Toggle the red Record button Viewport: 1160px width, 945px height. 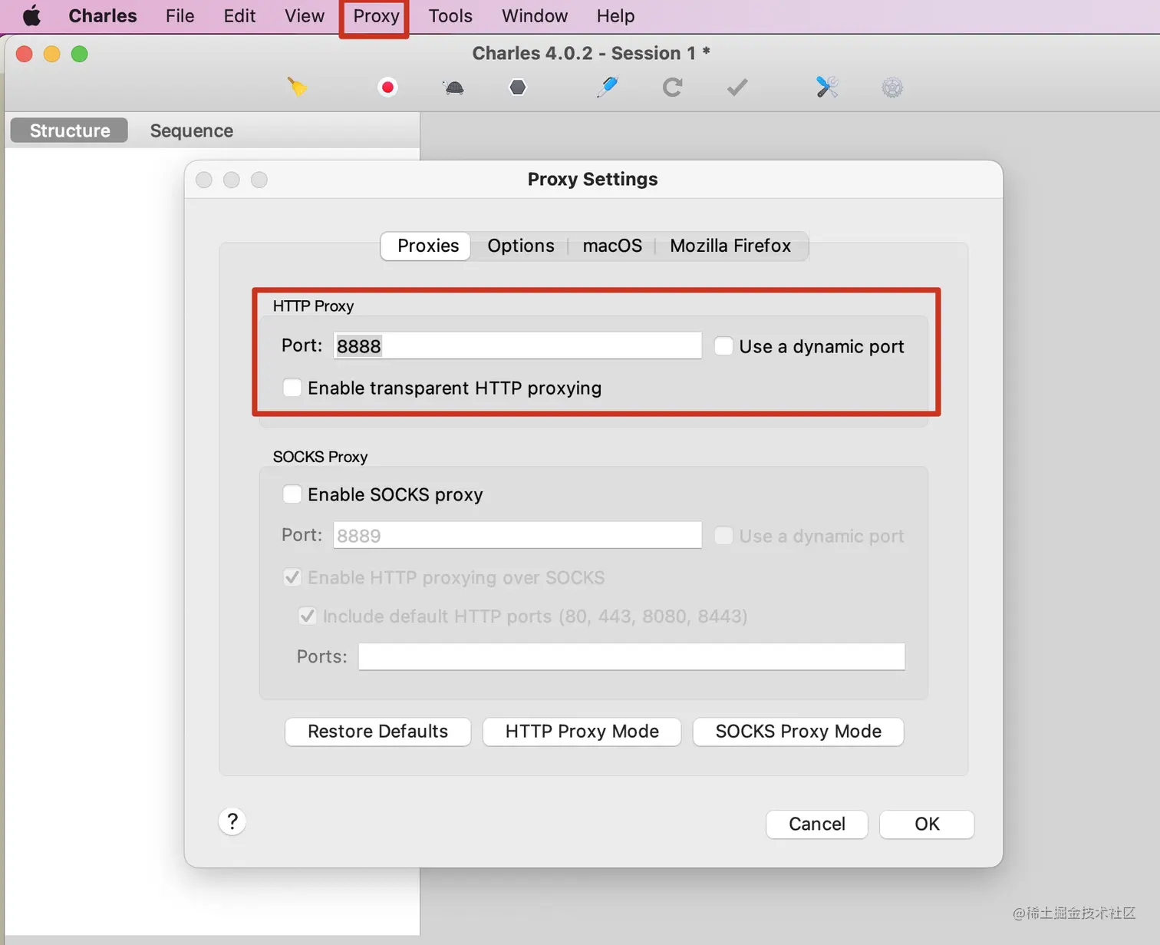point(388,87)
